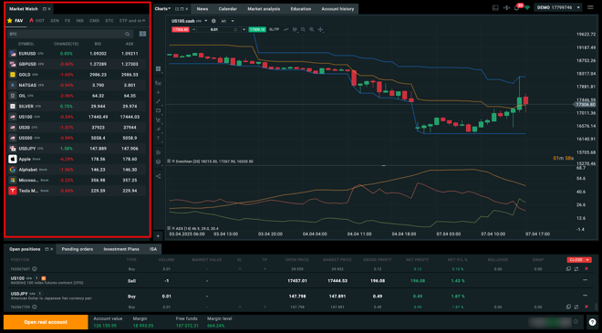Open the hamburger main menu
Image resolution: width=602 pixels, height=333 pixels.
590,7
